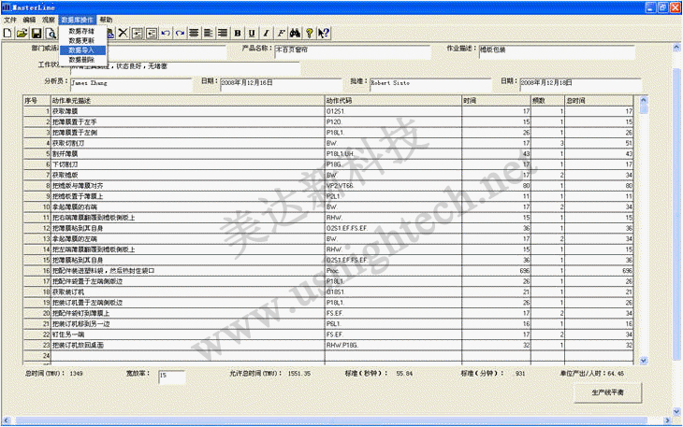Choose 数据存储 in the database menu
Viewport: 683px width, 427px height.
[81, 31]
